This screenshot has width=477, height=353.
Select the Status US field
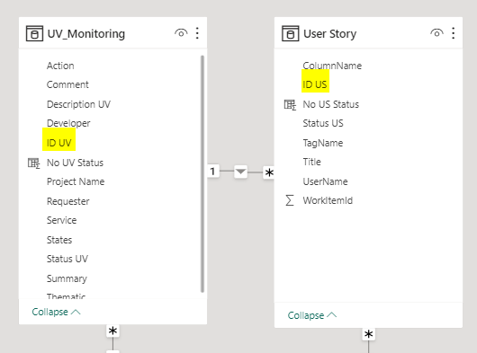click(x=323, y=123)
